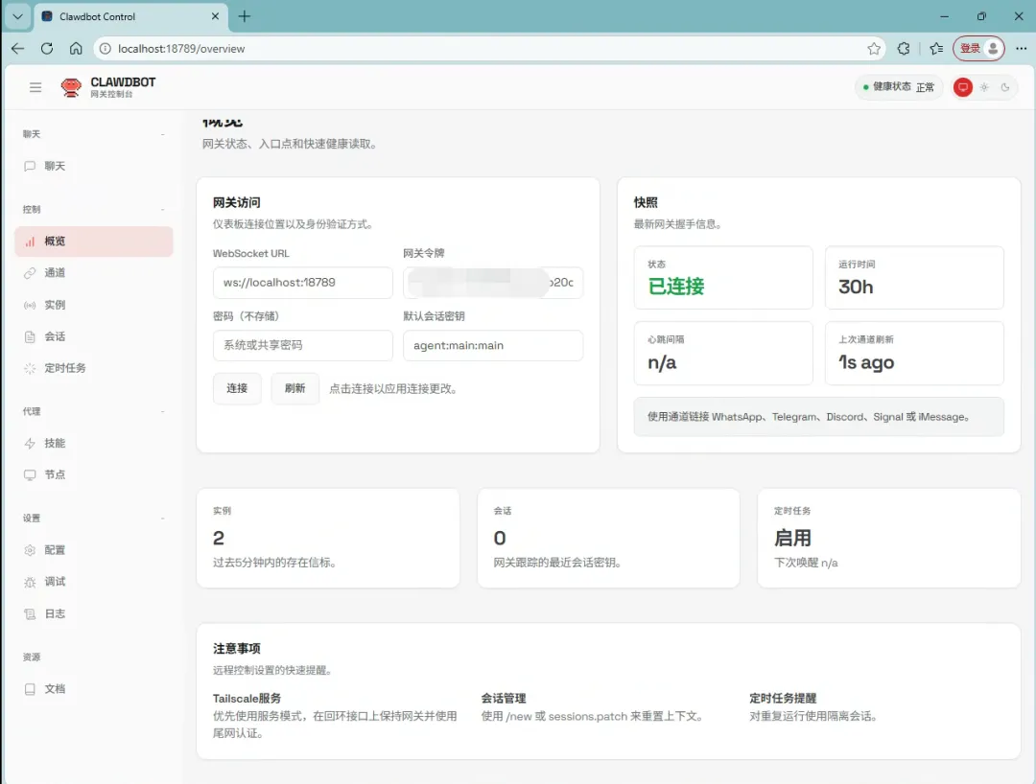The width and height of the screenshot is (1036, 784).
Task: Open the 聊天 chat icon in sidebar
Action: coord(30,166)
